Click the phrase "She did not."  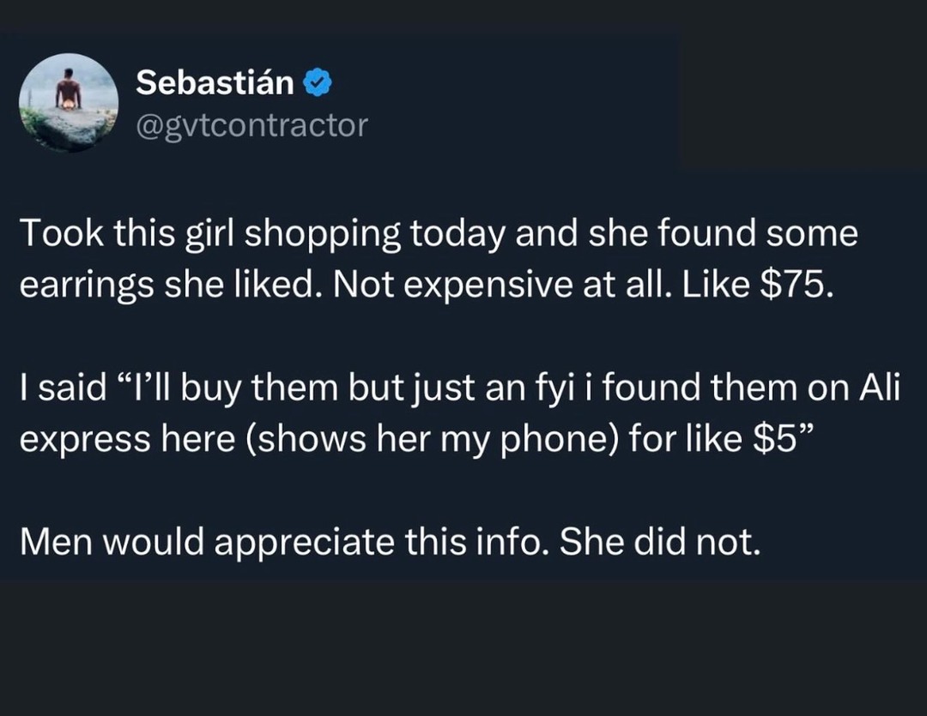pyautogui.click(x=660, y=542)
